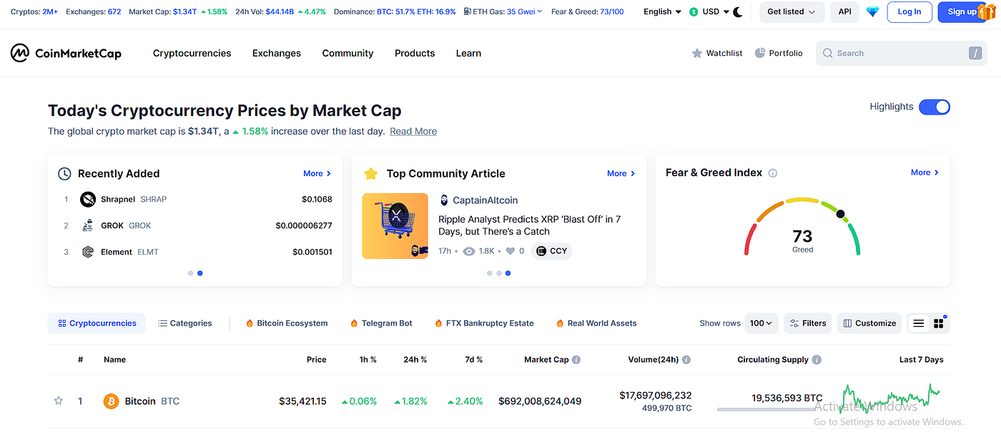Click the XRP article thumbnail
1001x432 pixels.
click(x=395, y=226)
